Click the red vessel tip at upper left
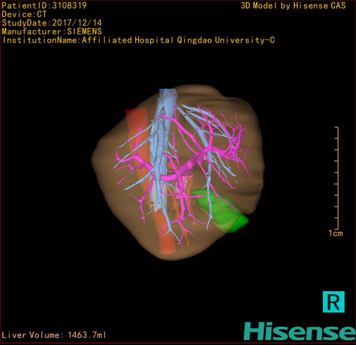 click(x=129, y=112)
